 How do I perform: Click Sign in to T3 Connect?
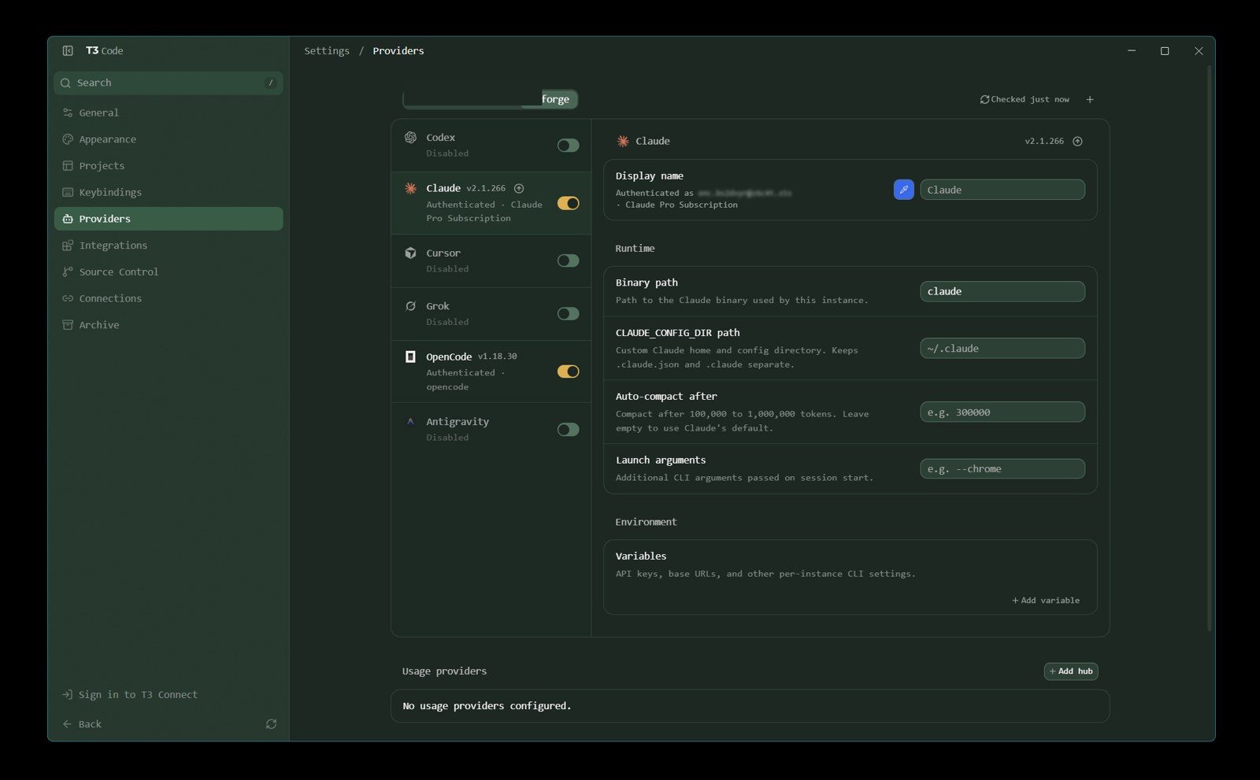pos(130,695)
